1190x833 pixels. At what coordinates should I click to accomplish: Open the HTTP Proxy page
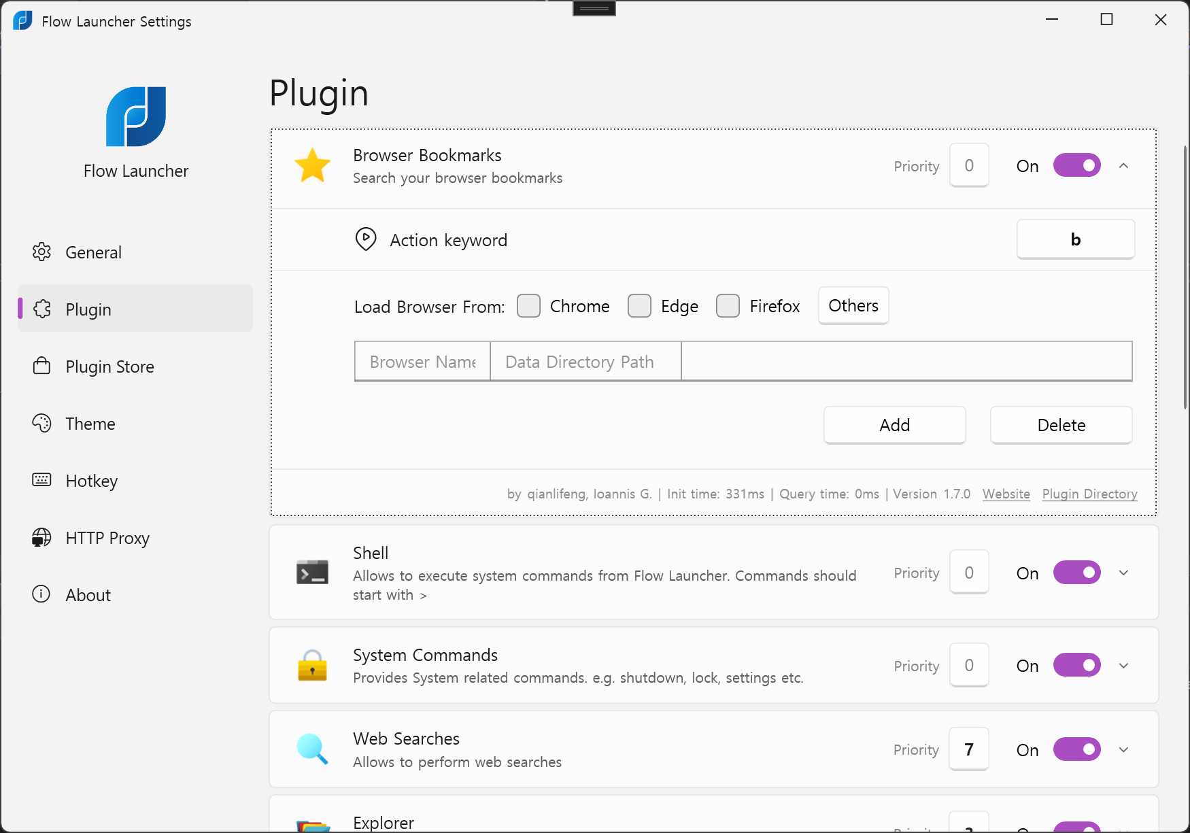pos(135,537)
